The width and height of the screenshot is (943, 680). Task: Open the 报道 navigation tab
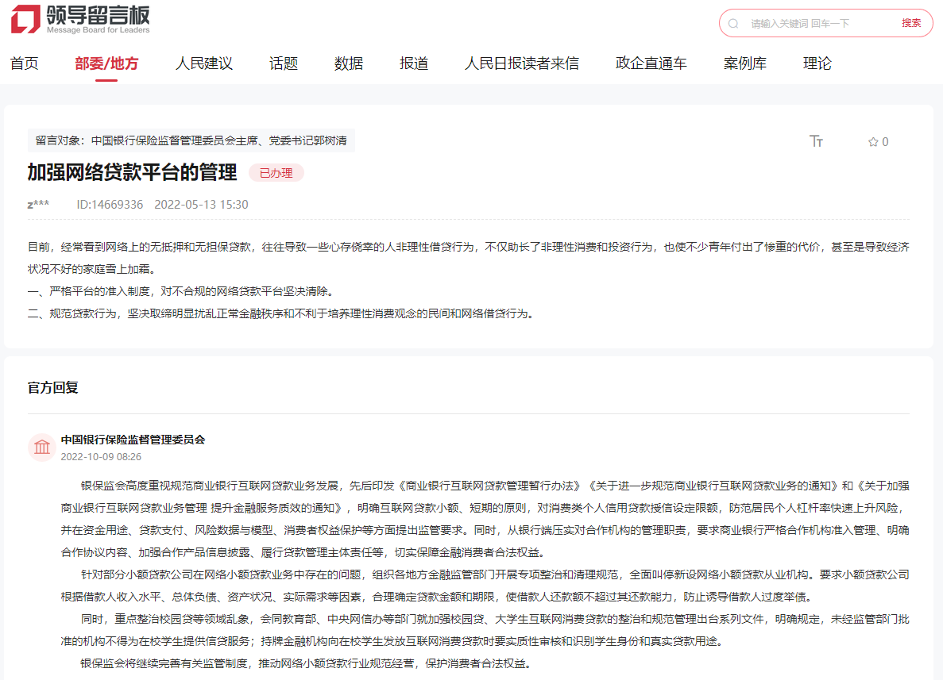[x=414, y=63]
